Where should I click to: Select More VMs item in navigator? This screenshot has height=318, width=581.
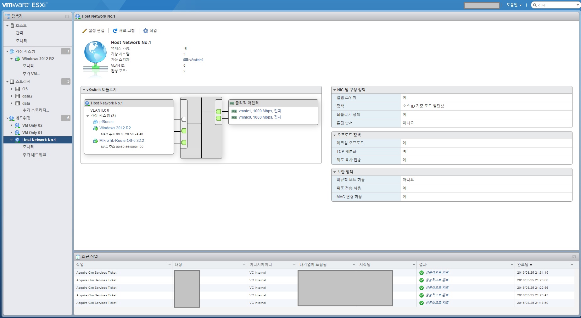[x=31, y=74]
